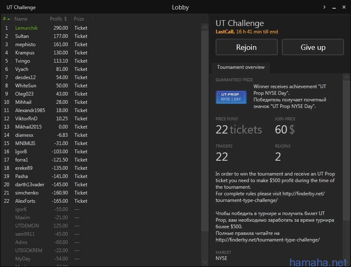Select eliminated player MyDay row
351x267 pixels.
(101, 259)
